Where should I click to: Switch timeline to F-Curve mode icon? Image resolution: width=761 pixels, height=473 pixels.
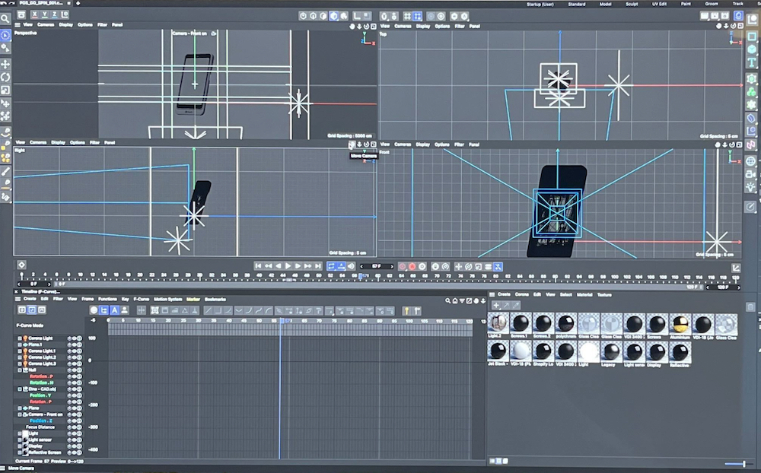[33, 310]
